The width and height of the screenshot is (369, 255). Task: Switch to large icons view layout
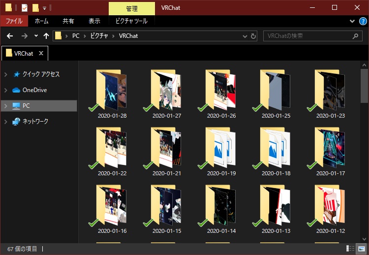[x=362, y=249]
